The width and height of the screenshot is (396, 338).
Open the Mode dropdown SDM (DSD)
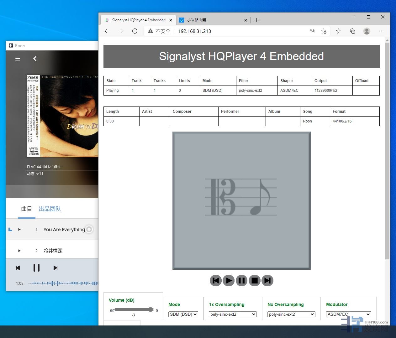coord(183,314)
